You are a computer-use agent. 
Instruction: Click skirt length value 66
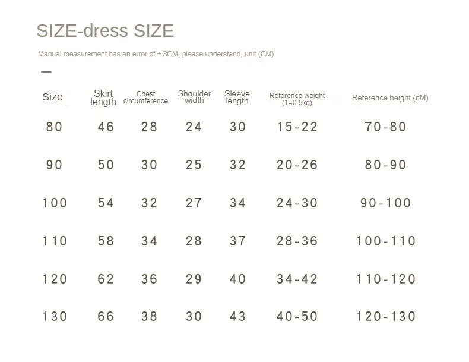coord(106,316)
